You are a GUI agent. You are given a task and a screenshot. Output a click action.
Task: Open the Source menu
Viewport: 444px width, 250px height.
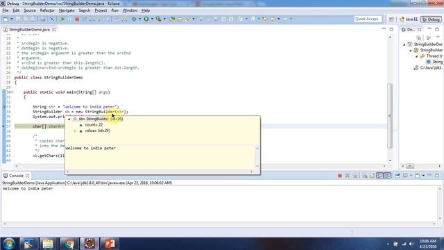[x=30, y=10]
